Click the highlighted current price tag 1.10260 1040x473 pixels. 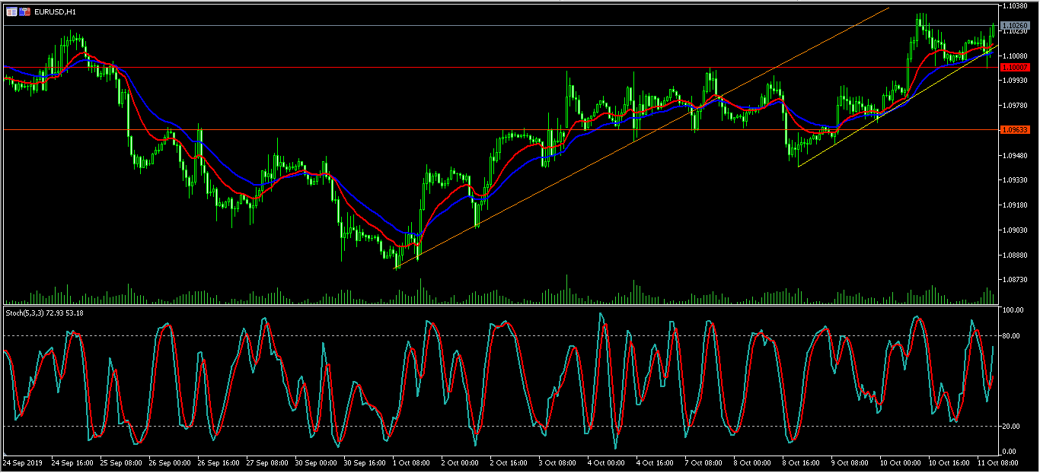1016,24
